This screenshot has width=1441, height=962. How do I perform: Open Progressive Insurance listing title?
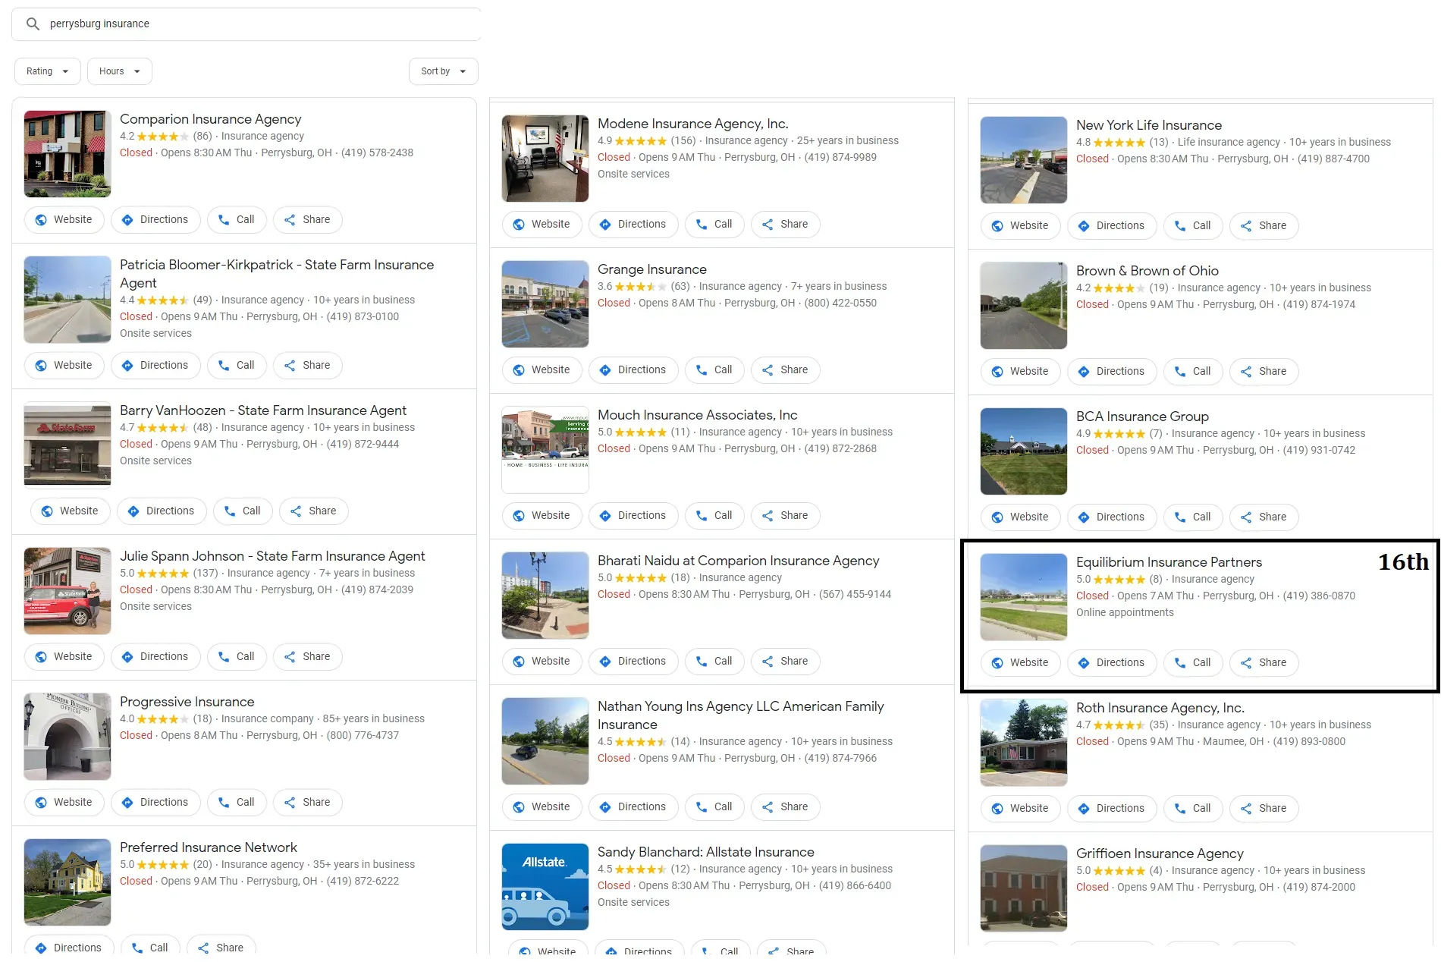[187, 702]
